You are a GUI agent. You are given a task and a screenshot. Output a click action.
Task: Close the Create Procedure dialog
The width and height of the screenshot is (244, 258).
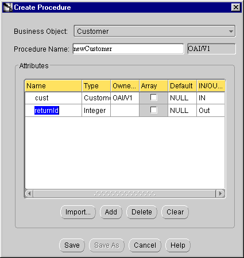236,7
